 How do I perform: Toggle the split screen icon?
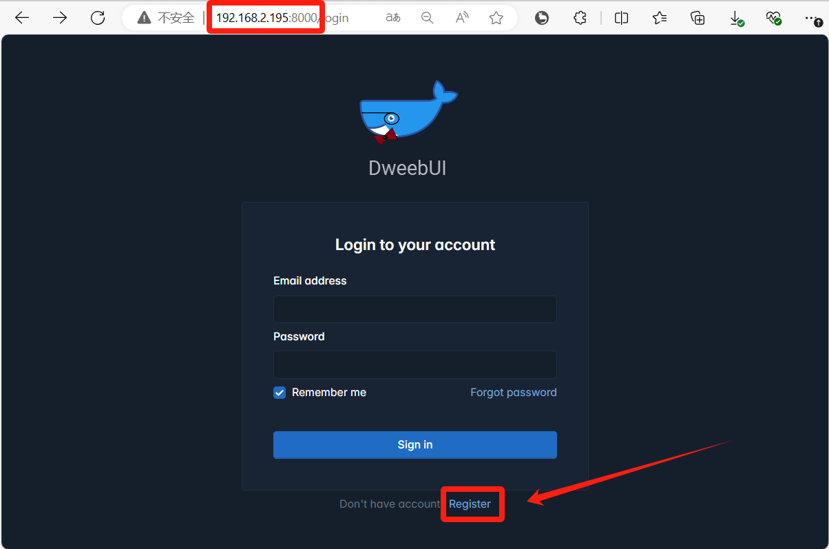click(621, 18)
